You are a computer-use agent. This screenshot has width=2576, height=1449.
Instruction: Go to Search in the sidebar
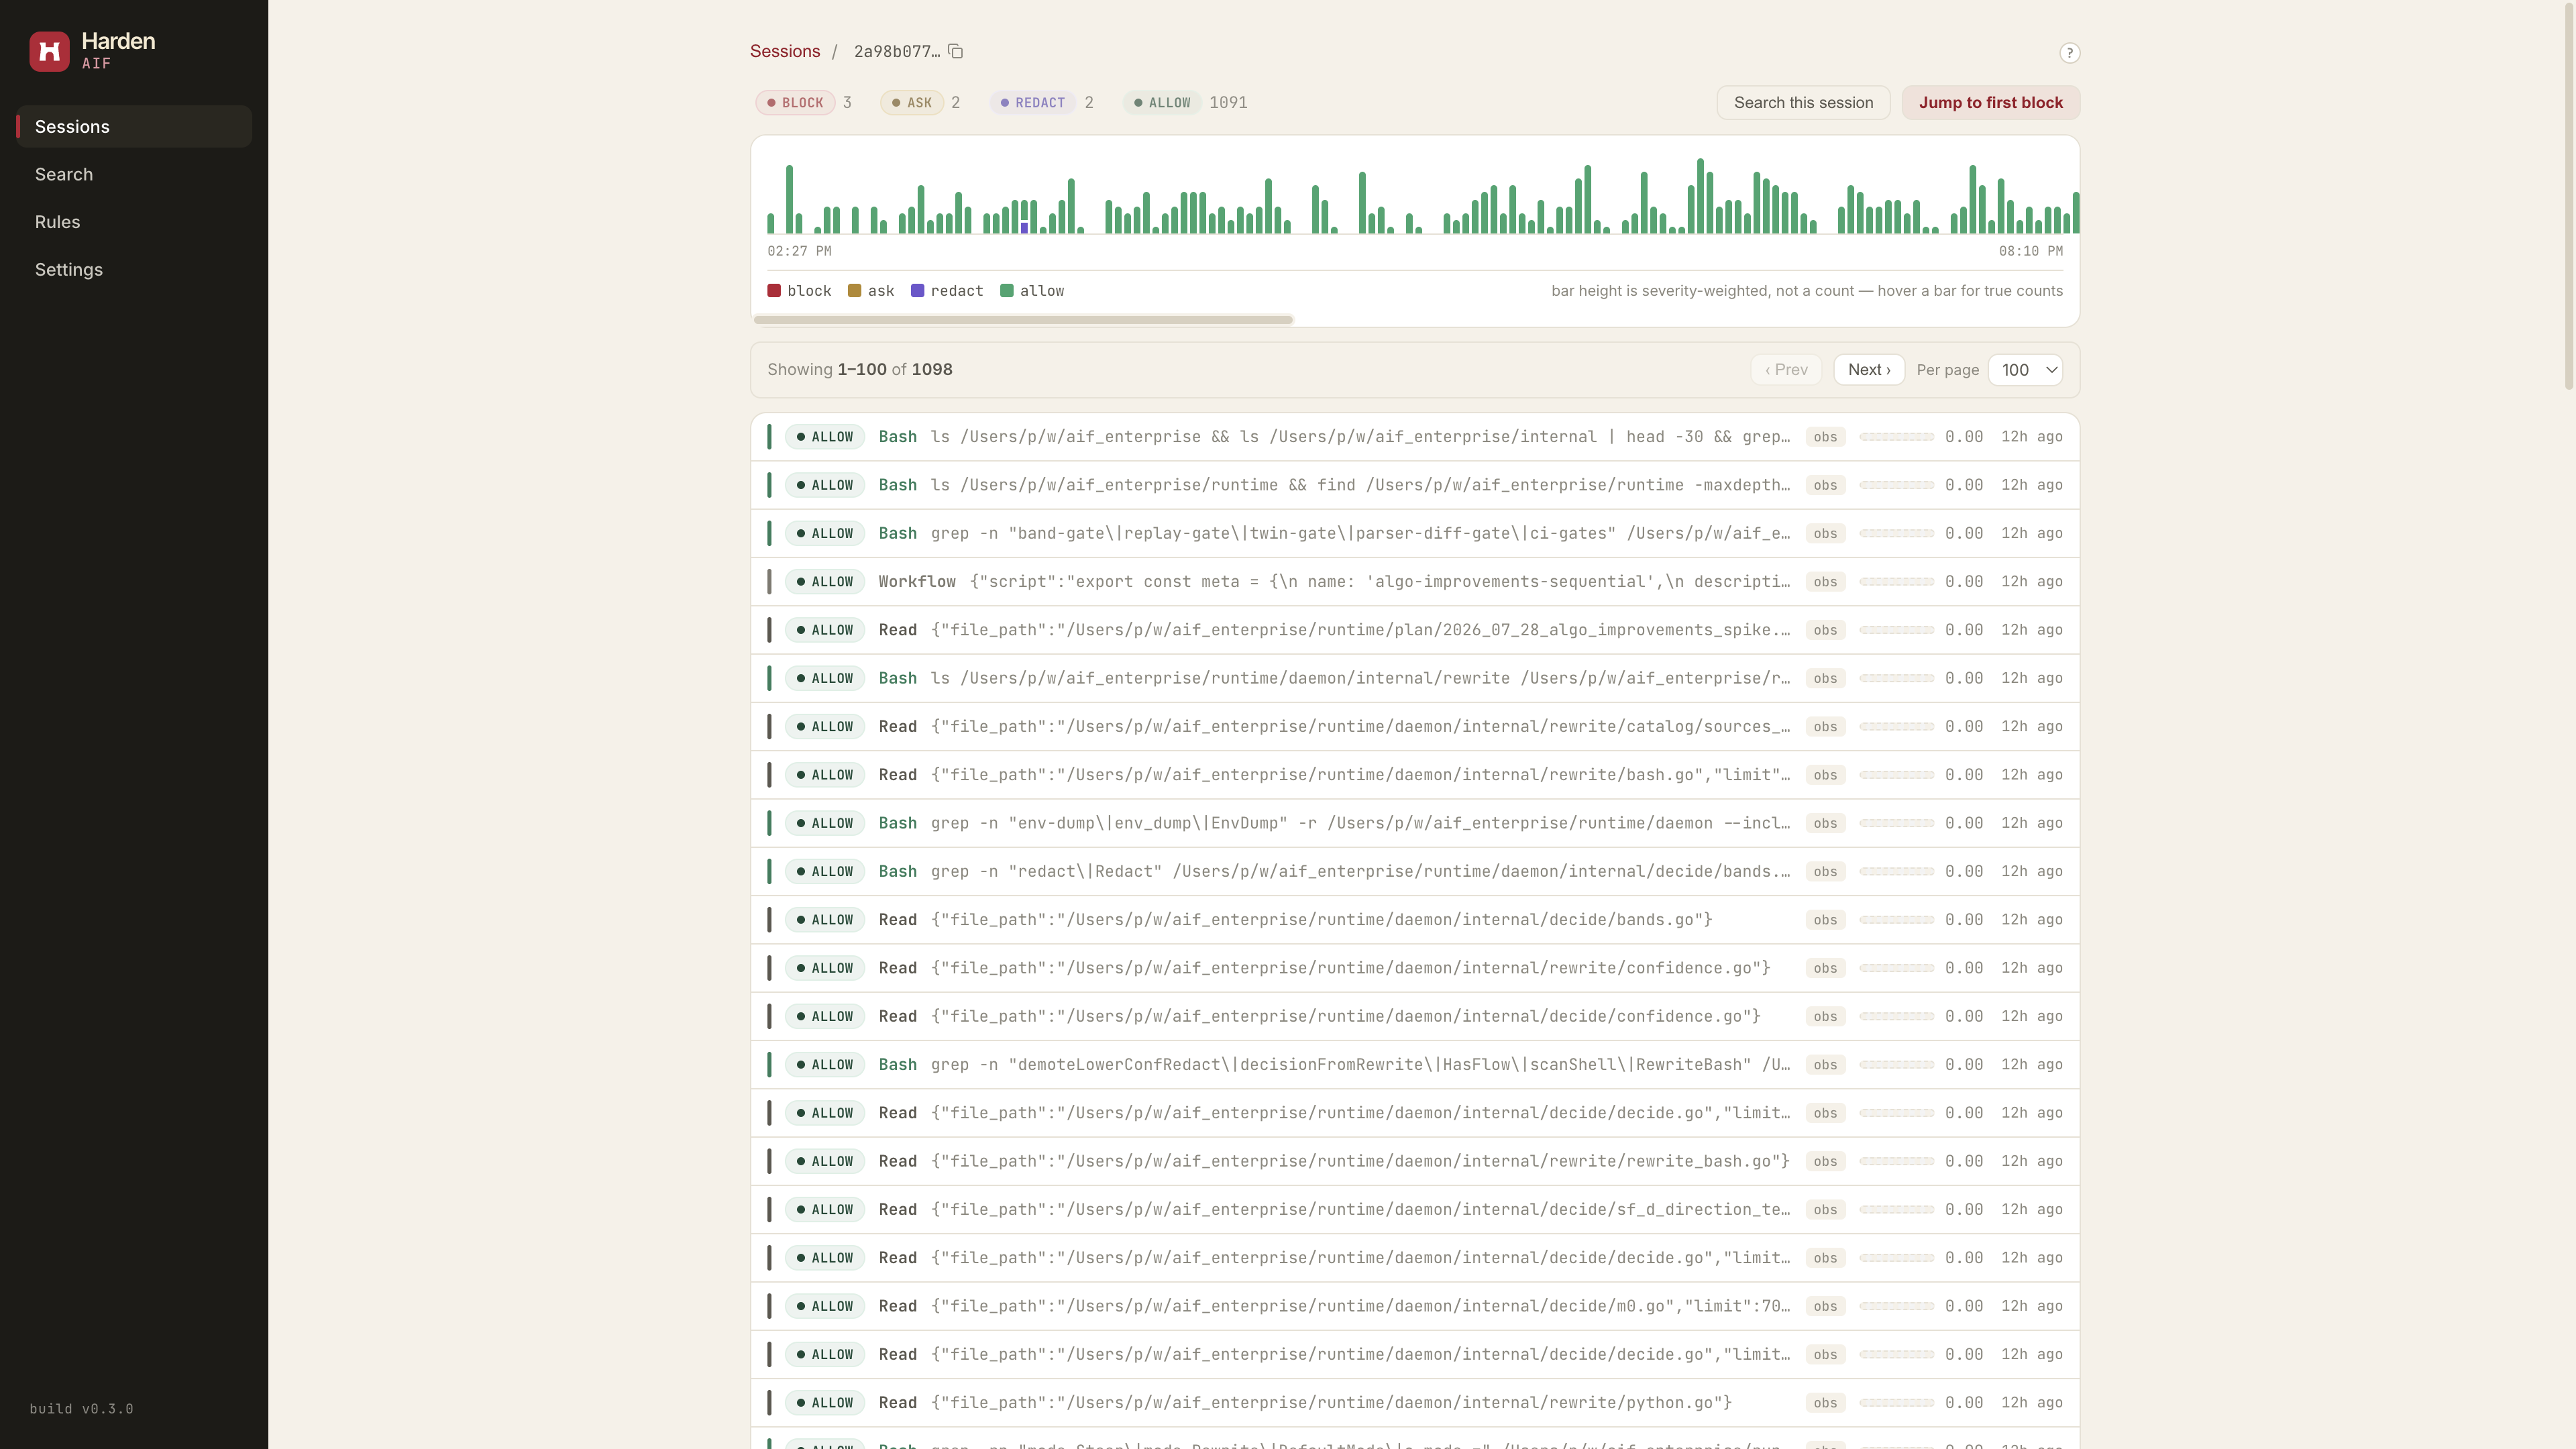(x=134, y=174)
